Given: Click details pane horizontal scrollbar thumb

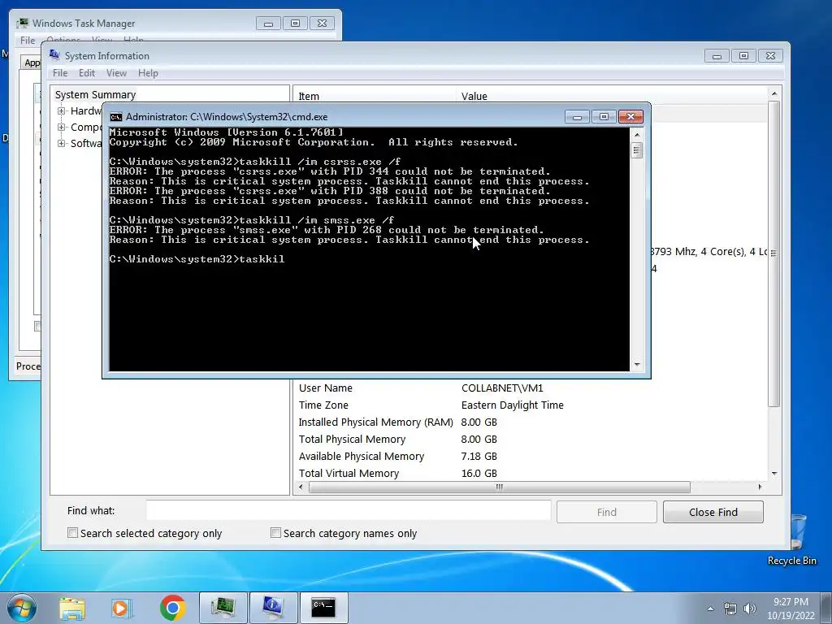Looking at the screenshot, I should (x=500, y=487).
